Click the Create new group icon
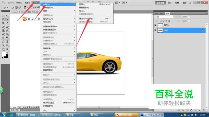209x117 pixels. tap(195, 110)
